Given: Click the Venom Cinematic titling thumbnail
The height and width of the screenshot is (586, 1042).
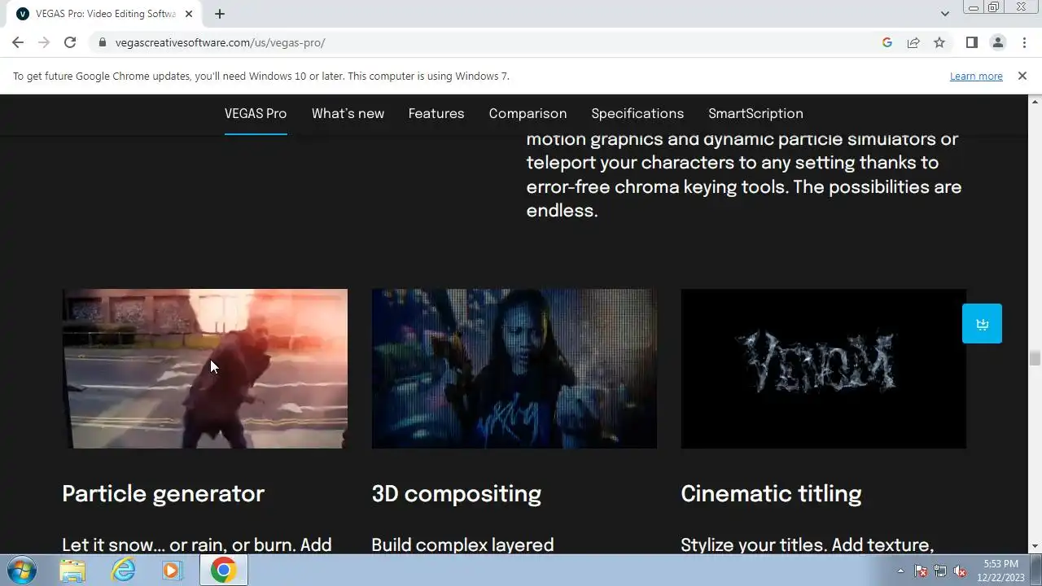Looking at the screenshot, I should [x=824, y=369].
